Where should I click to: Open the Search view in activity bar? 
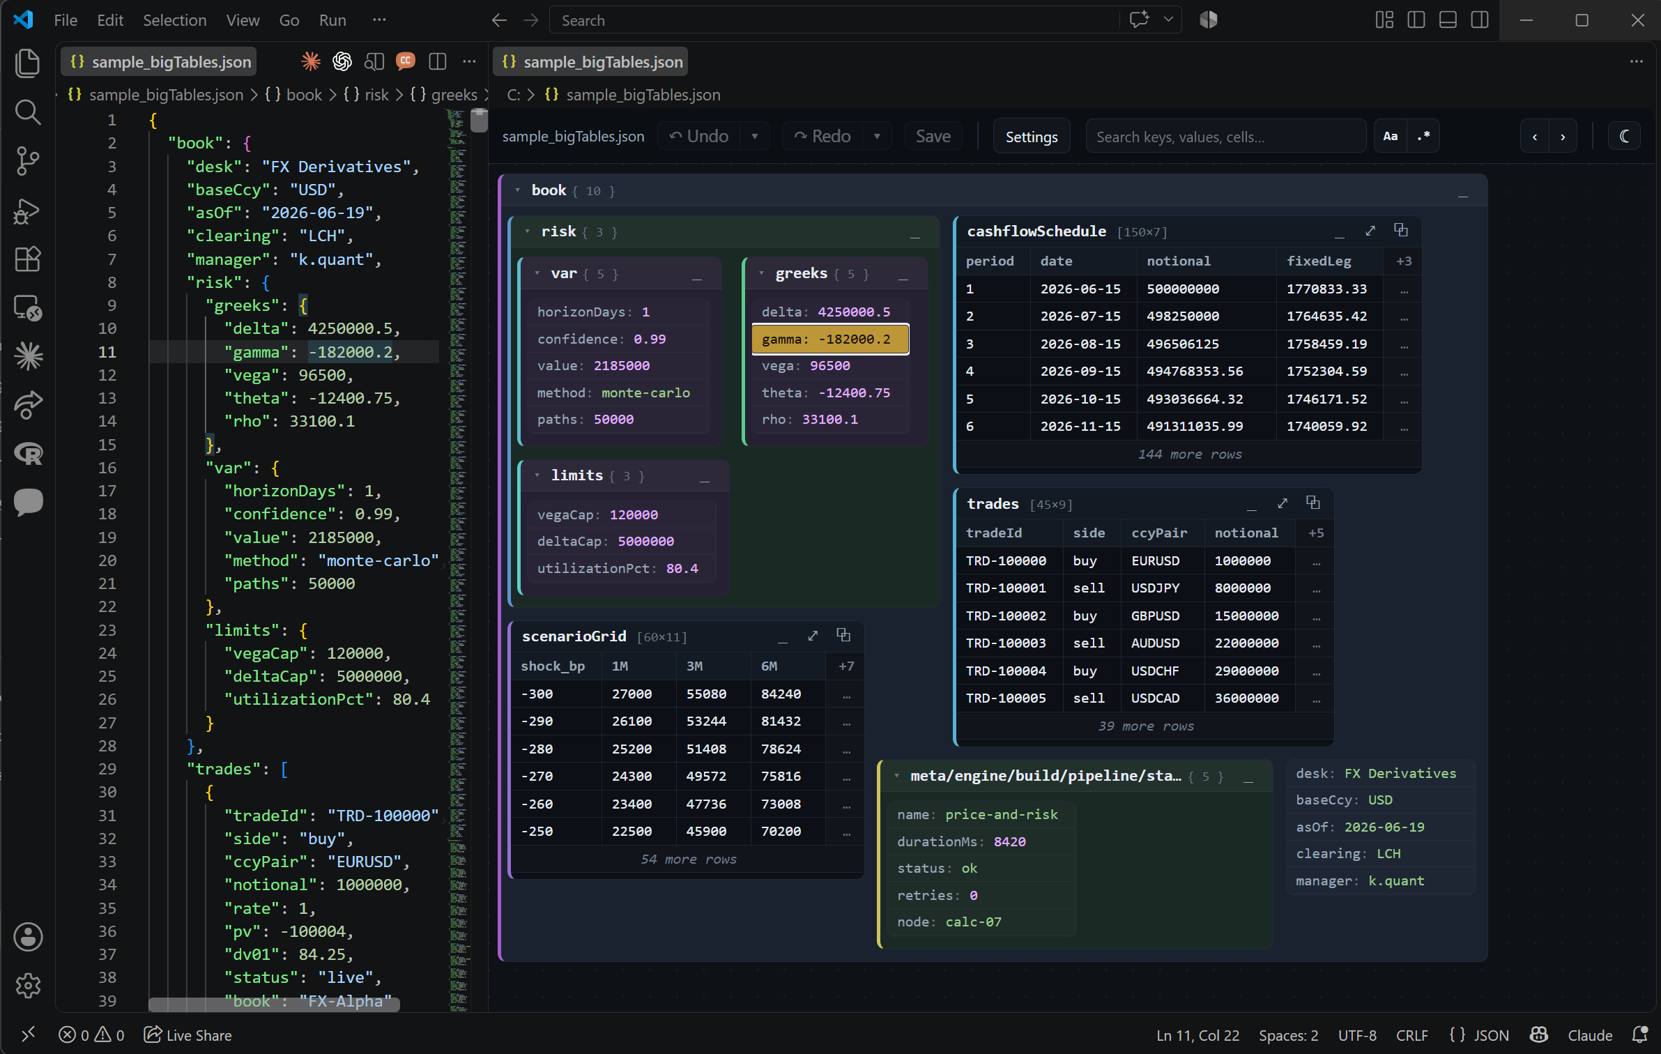[28, 112]
